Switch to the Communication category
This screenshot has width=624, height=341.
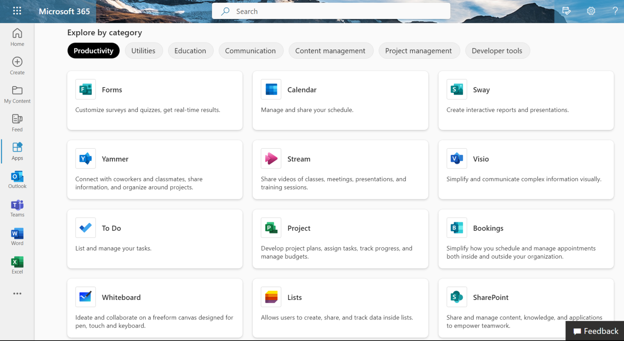pos(251,50)
